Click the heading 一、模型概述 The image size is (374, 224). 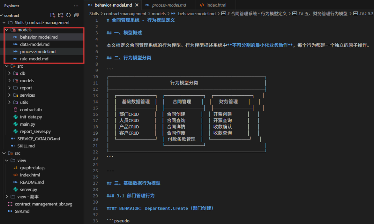(x=128, y=33)
